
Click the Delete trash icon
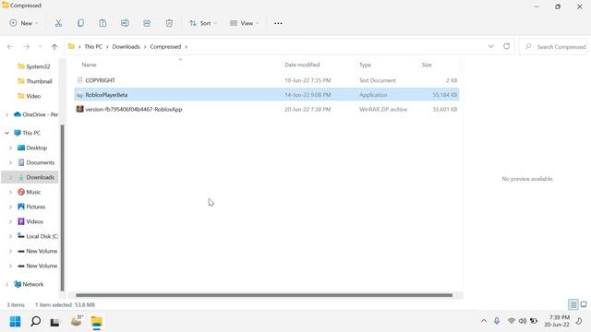(169, 23)
